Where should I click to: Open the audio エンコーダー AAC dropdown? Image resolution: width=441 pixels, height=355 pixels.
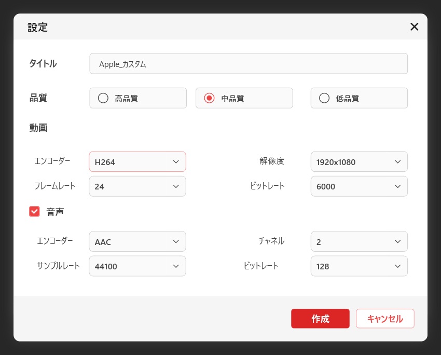[x=137, y=242]
